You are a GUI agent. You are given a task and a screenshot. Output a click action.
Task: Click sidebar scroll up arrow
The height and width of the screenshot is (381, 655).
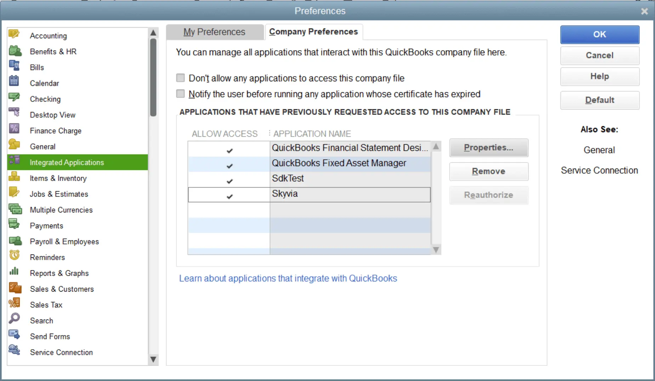pos(153,33)
